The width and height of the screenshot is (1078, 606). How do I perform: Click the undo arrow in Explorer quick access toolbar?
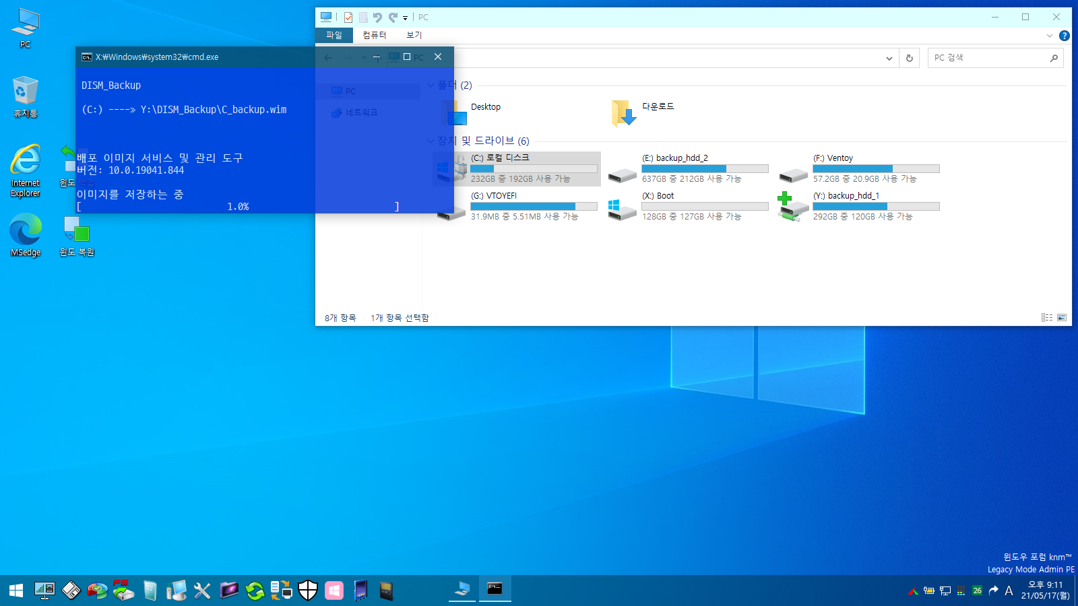pos(377,18)
